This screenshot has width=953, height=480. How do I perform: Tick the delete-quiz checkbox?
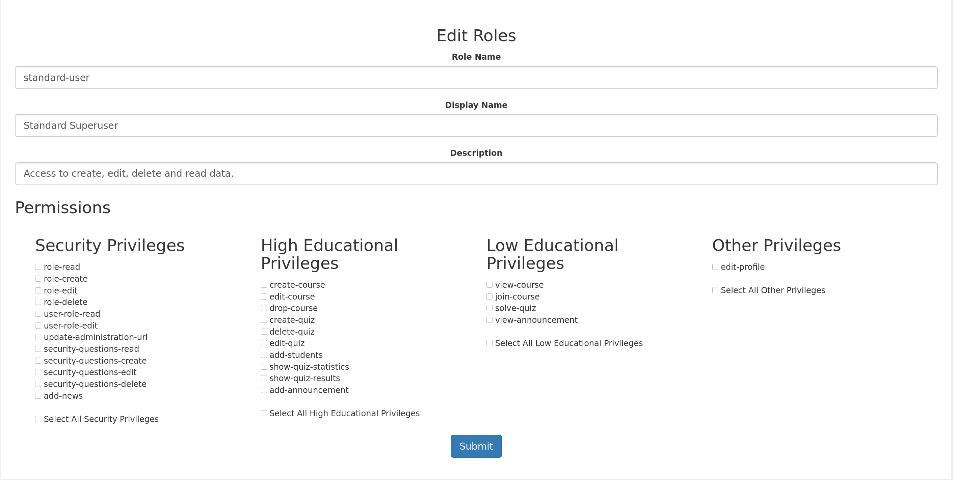[x=264, y=332]
